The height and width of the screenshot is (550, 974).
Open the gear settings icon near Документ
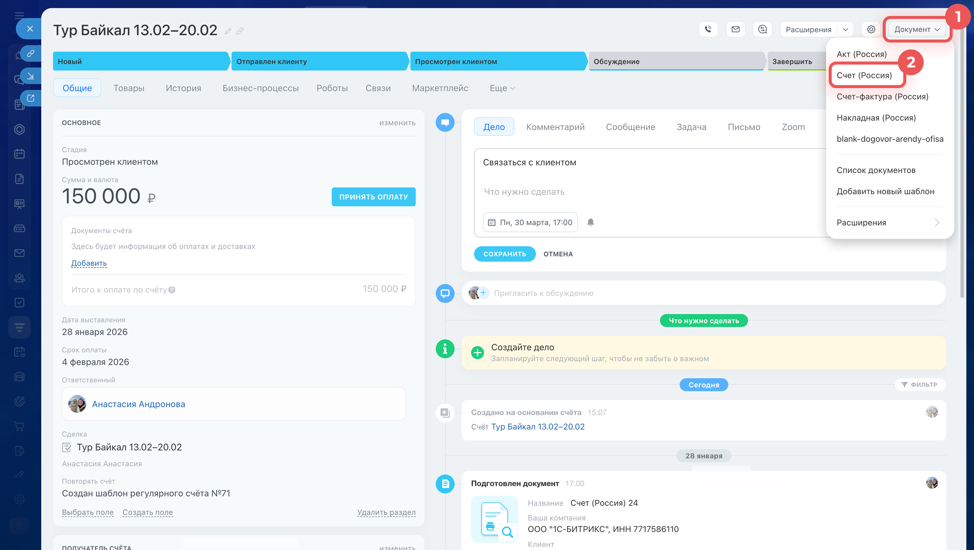click(871, 29)
